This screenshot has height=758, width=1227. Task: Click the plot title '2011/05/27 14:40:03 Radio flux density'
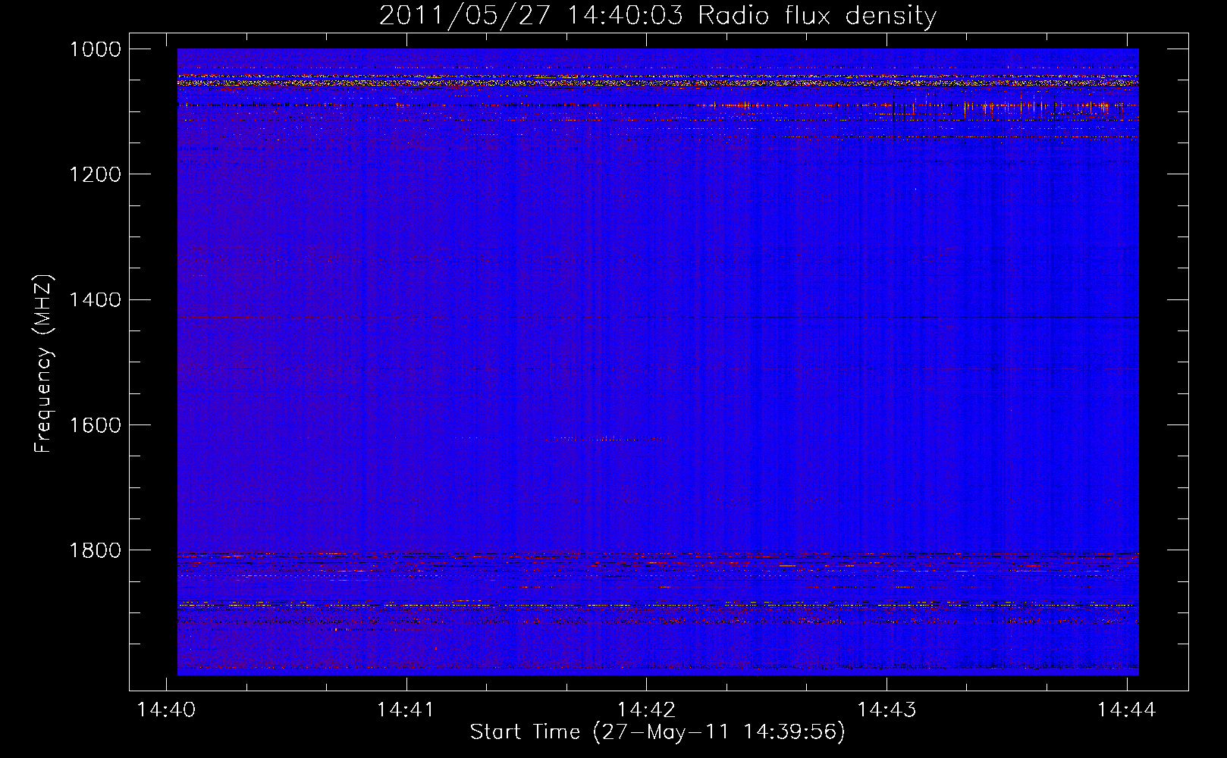[657, 16]
